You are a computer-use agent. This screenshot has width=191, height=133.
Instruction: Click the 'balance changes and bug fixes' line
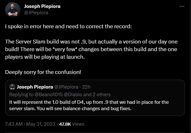[70, 109]
